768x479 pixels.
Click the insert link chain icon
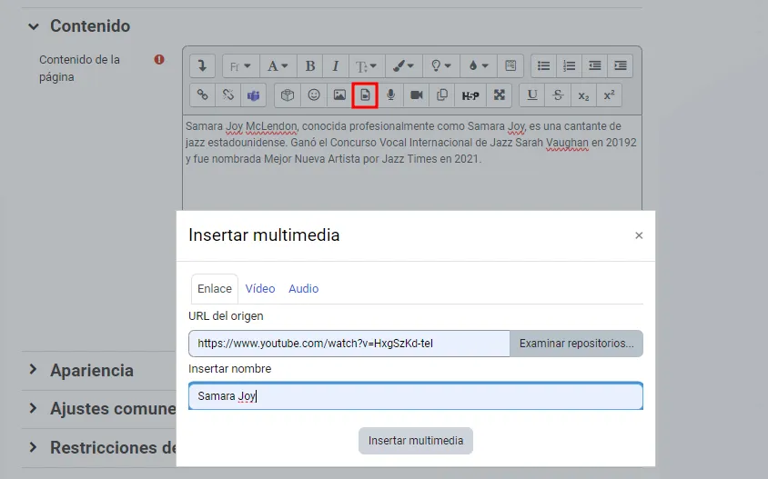point(203,95)
